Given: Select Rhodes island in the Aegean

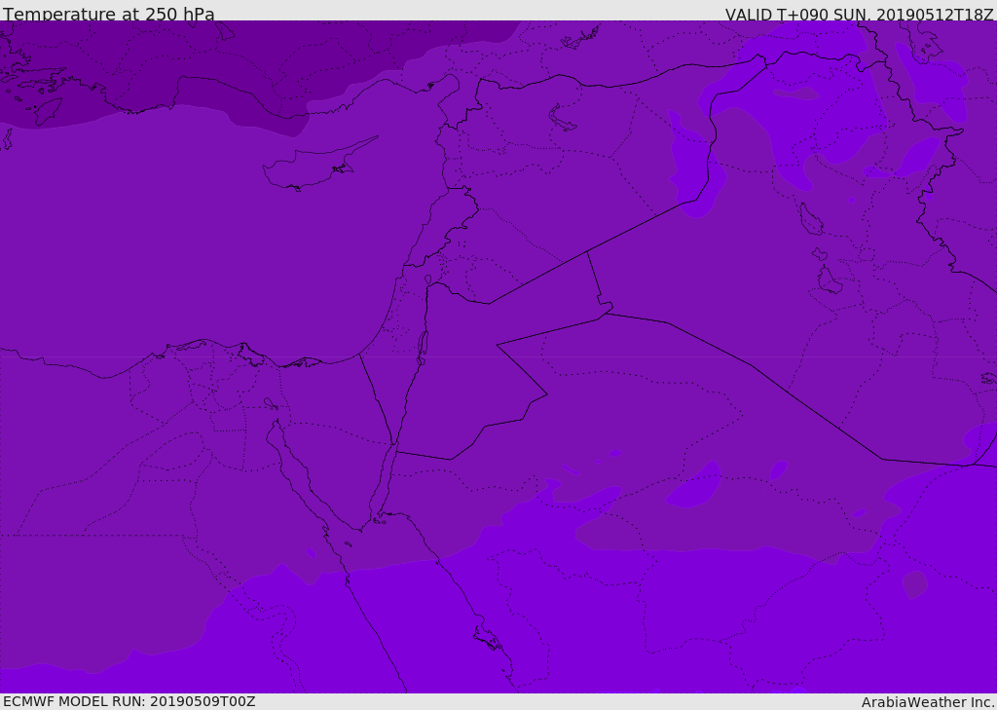Looking at the screenshot, I should pos(47,111).
